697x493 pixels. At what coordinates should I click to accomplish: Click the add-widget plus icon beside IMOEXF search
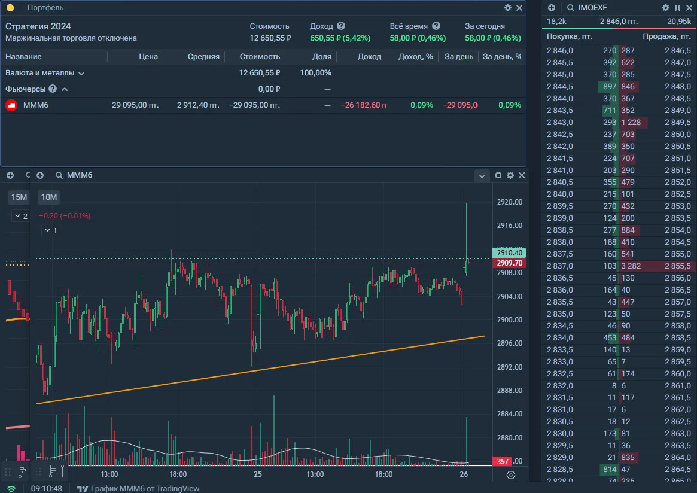(552, 8)
